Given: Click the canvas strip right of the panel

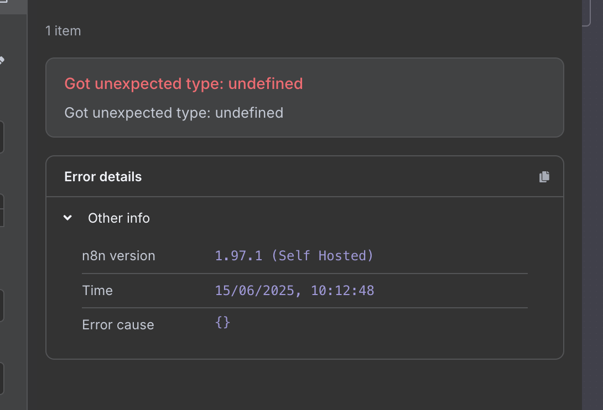Looking at the screenshot, I should [592, 221].
